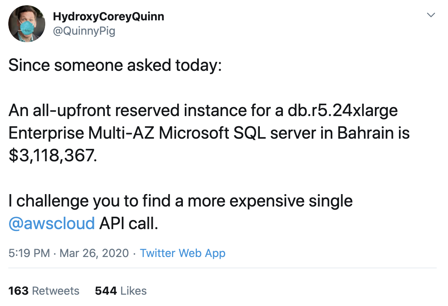Open the @awscloud mention link
This screenshot has height=306, width=448.
pyautogui.click(x=52, y=223)
